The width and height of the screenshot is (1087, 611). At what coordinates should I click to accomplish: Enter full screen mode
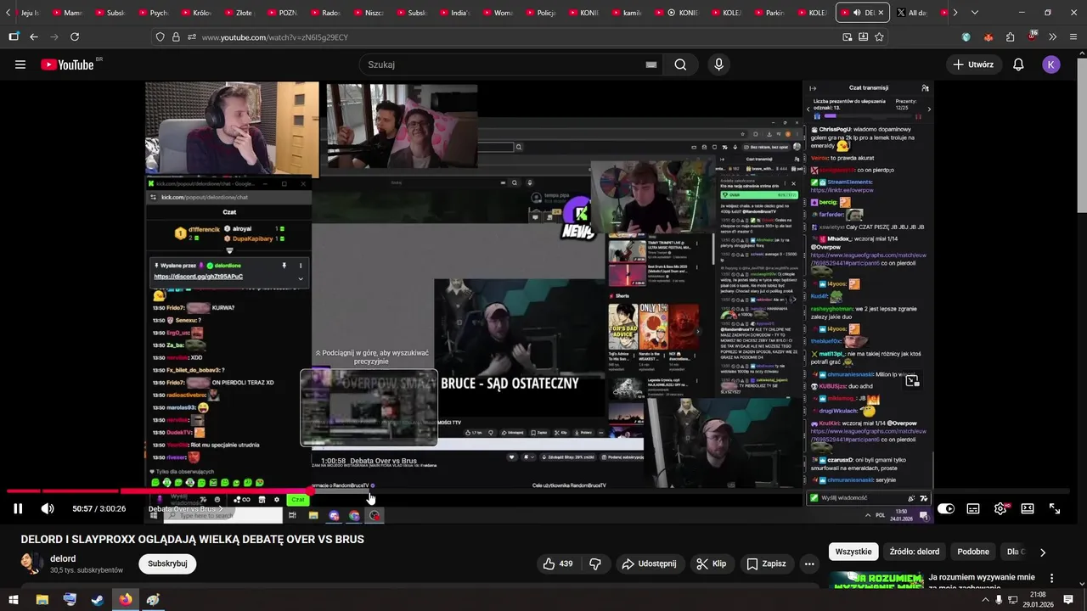coord(1055,508)
